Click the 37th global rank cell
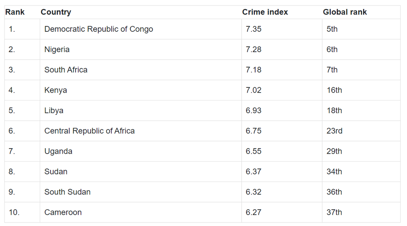Viewport: 407px width, 226px height. tap(361, 212)
